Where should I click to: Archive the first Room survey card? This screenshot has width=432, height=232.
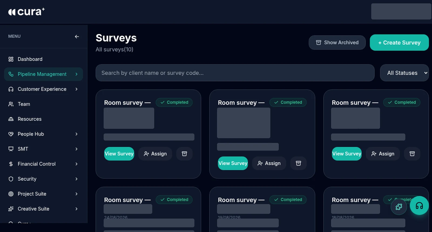pyautogui.click(x=184, y=154)
